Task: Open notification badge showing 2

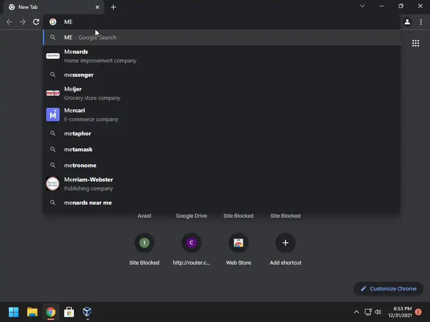Action: (418, 312)
